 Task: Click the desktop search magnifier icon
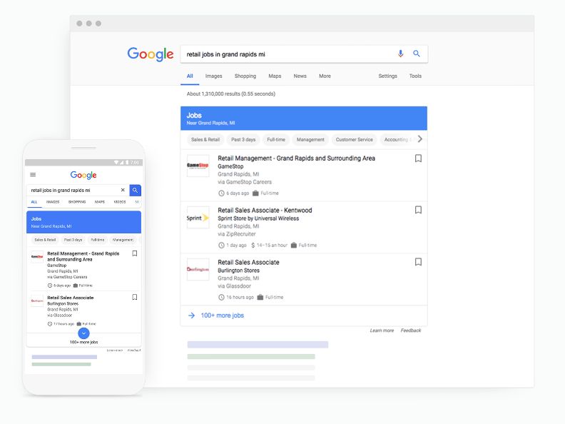417,54
